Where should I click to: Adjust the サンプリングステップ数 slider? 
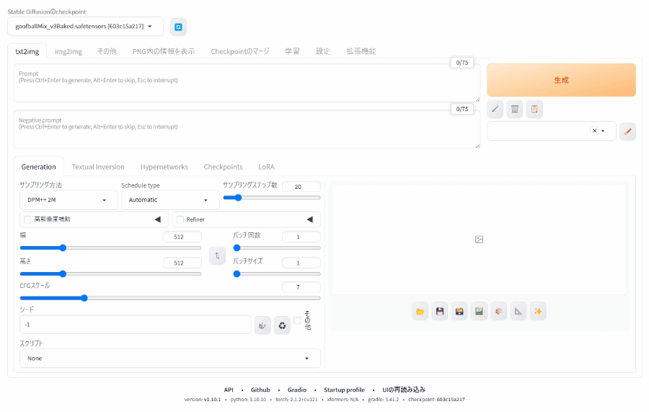pyautogui.click(x=272, y=198)
